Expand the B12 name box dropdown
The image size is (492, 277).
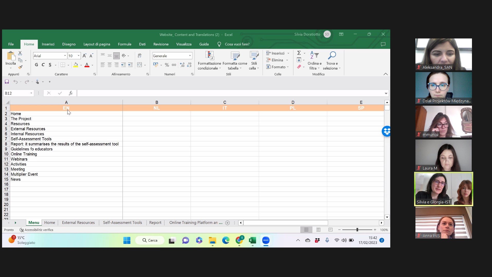click(31, 93)
